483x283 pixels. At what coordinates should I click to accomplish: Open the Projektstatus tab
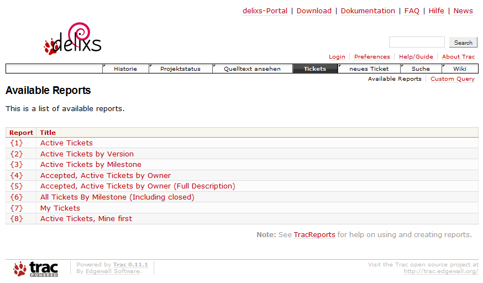[x=180, y=69]
